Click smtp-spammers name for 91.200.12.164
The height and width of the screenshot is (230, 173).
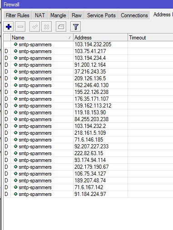point(35,65)
